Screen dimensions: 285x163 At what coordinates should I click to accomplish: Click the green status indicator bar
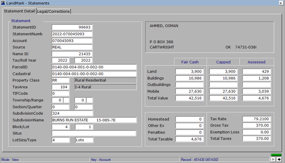[x=276, y=155]
